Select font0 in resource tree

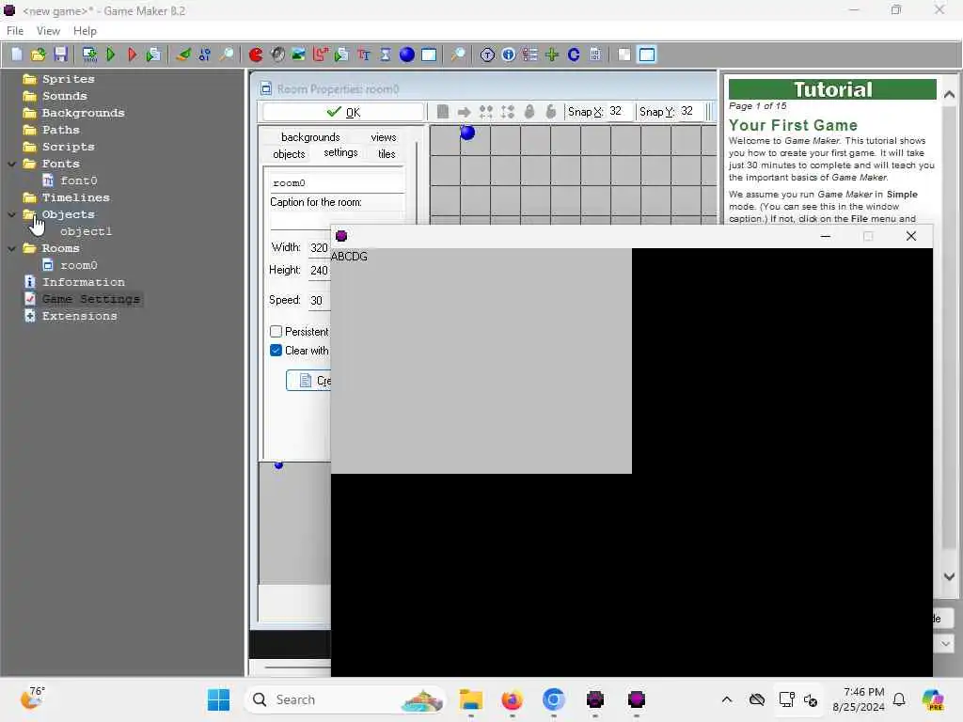(79, 180)
